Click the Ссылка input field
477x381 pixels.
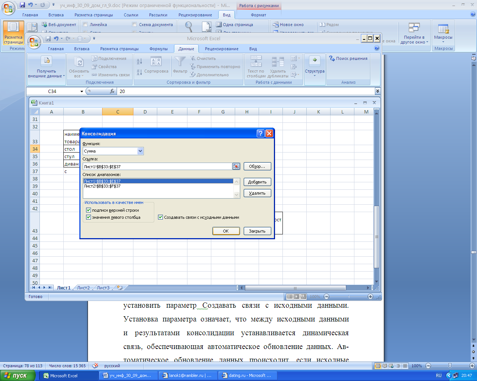point(157,166)
